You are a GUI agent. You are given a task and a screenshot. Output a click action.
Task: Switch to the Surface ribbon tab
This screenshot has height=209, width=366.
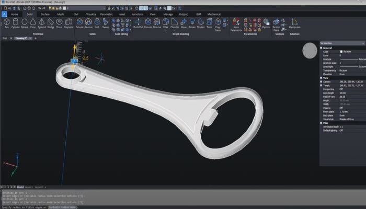(x=45, y=14)
